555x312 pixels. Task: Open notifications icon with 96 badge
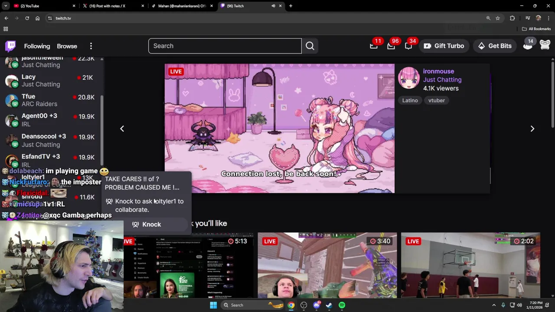pyautogui.click(x=391, y=46)
